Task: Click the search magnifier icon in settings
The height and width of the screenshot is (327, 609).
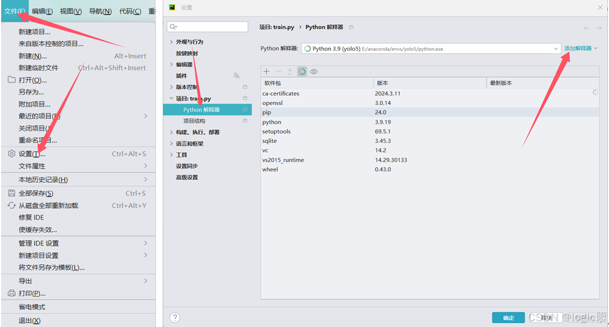Action: point(173,27)
